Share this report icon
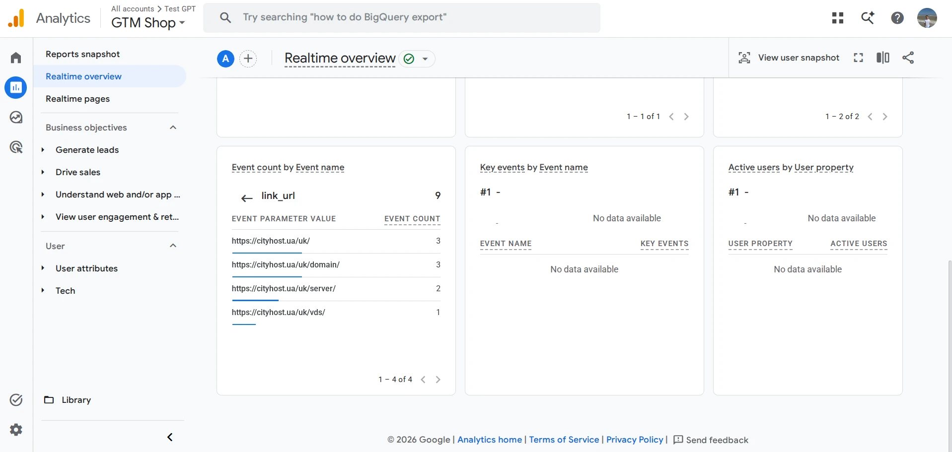952x452 pixels. point(908,58)
